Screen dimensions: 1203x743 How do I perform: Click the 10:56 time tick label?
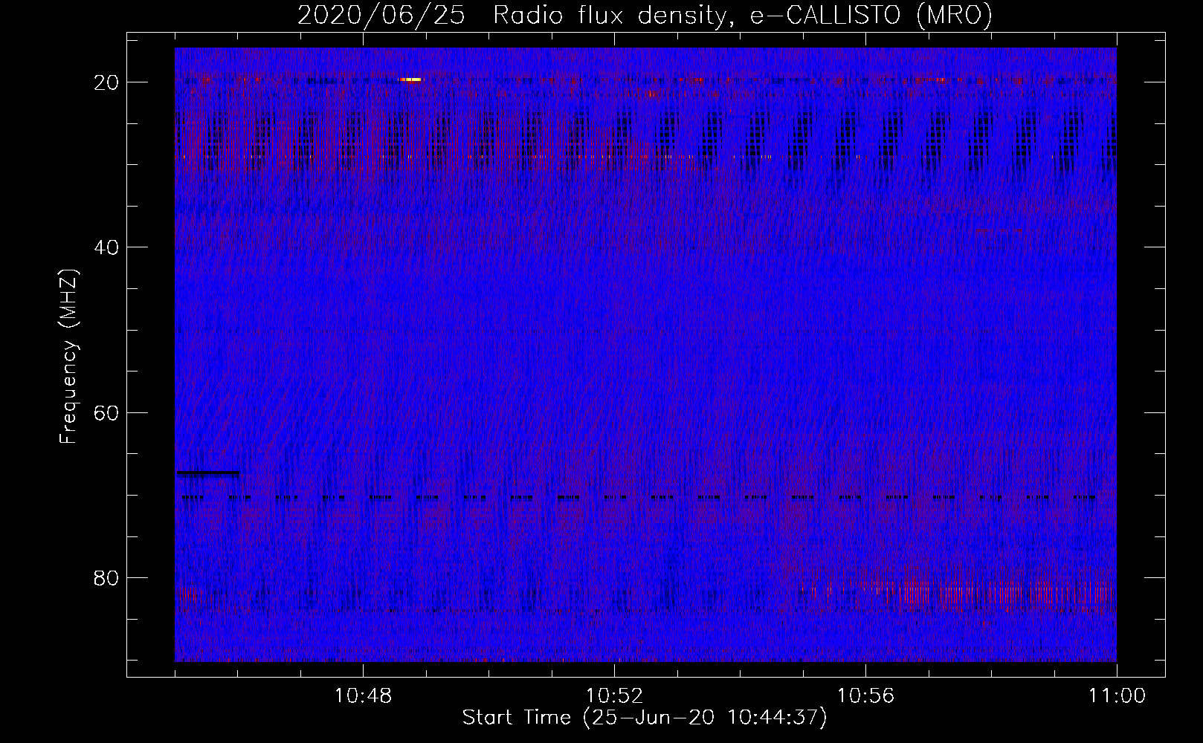tap(865, 696)
